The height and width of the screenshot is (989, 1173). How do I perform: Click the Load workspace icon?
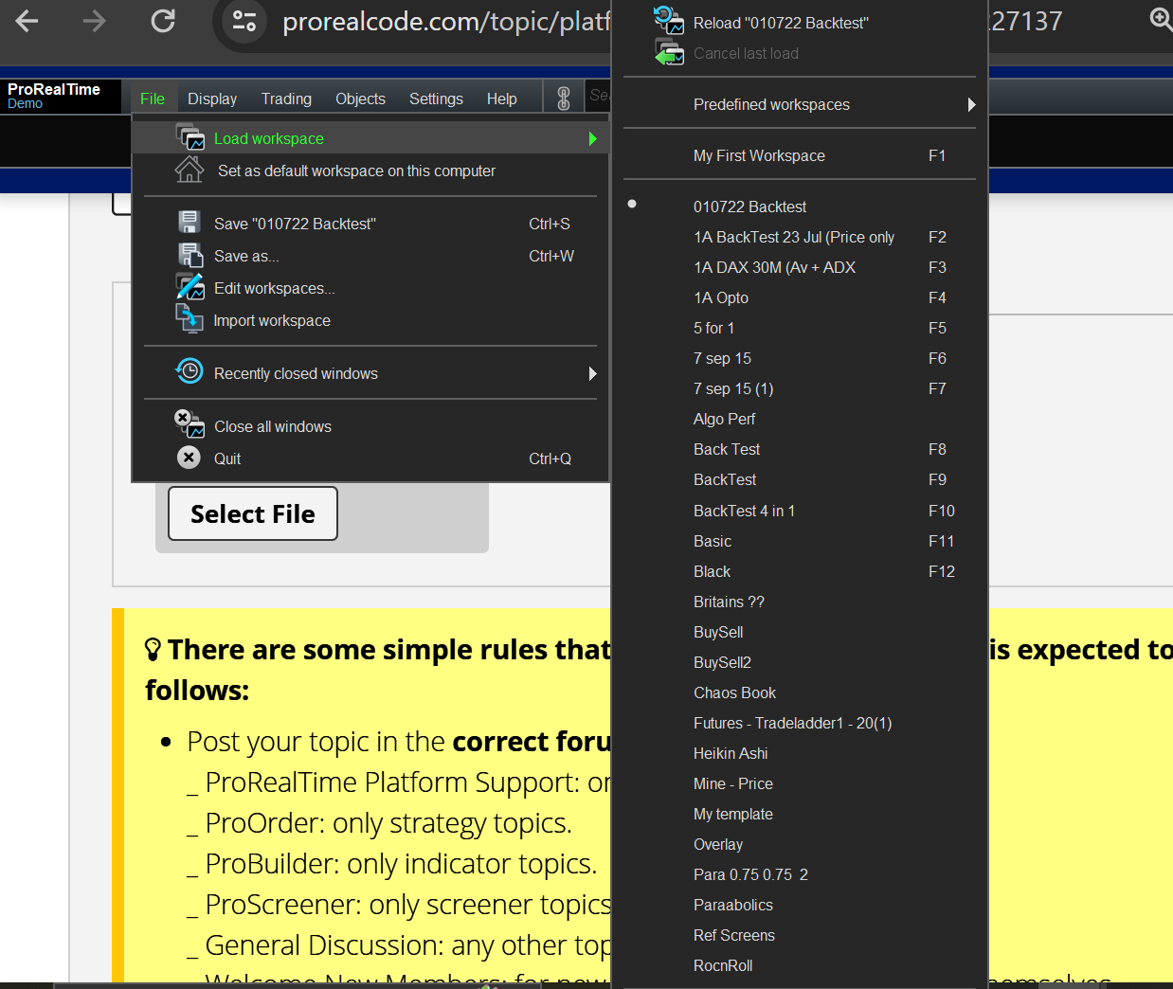[189, 137]
